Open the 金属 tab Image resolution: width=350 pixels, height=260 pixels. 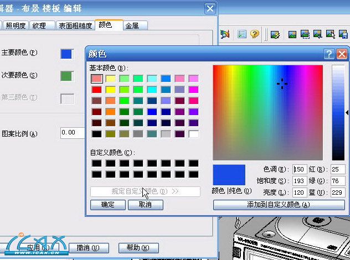[136, 25]
